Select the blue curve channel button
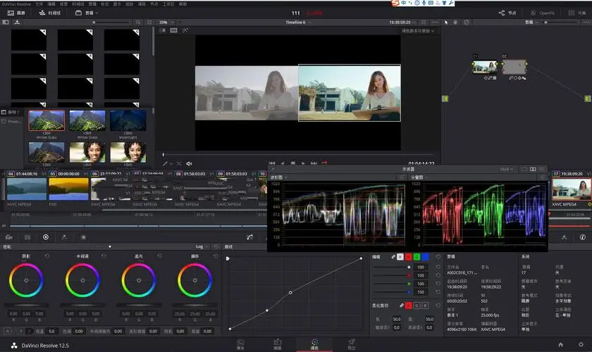Screen dimensions: 592x352 pyautogui.click(x=425, y=256)
